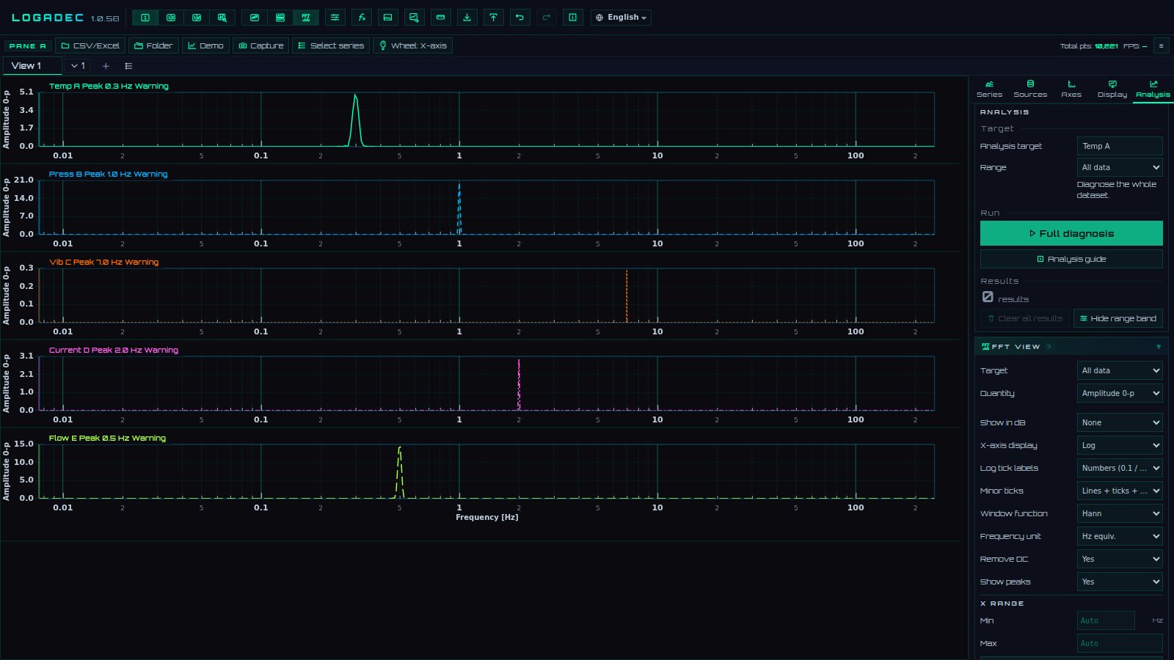Toggle the side panel layout icon
1174x660 pixels.
(573, 18)
